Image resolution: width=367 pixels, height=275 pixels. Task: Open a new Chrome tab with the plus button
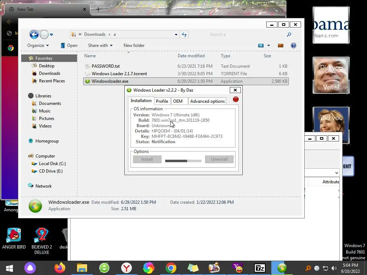[x=98, y=9]
